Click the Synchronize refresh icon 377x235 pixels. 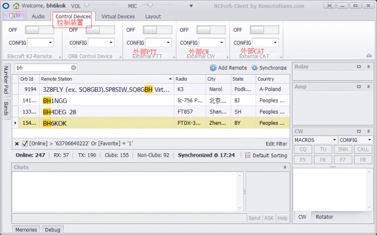tap(254, 68)
